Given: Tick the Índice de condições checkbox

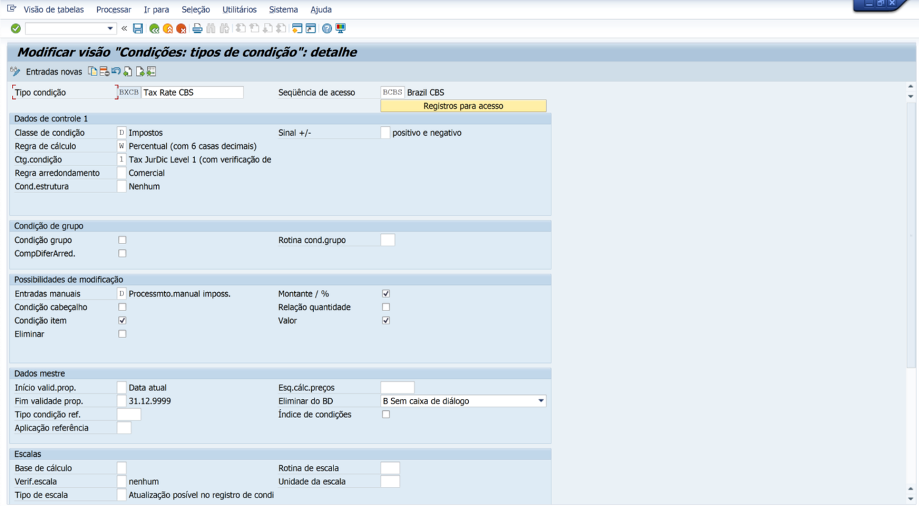Looking at the screenshot, I should point(386,415).
